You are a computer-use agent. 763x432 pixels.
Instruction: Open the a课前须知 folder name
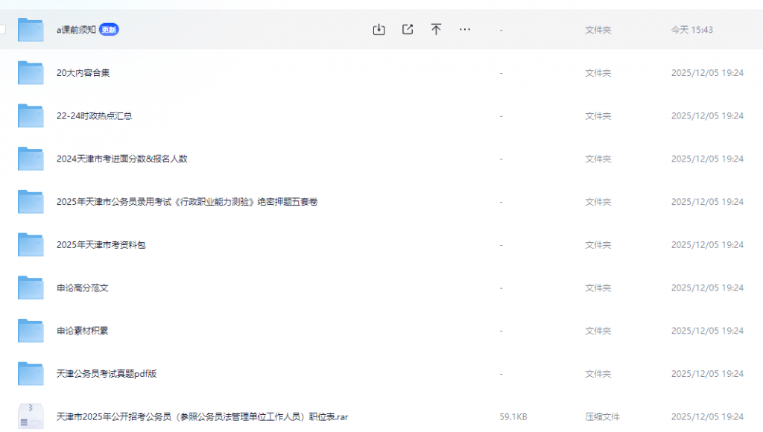tap(76, 30)
